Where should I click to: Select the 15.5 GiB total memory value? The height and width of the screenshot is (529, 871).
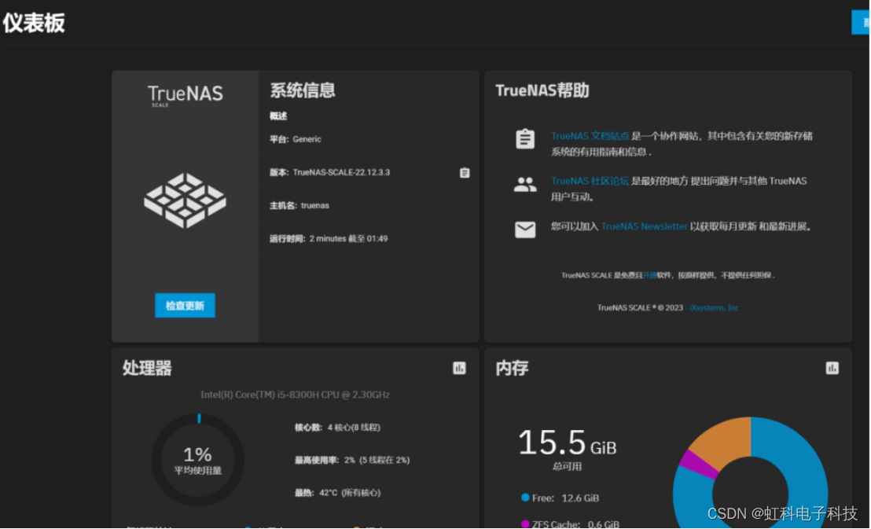point(567,443)
